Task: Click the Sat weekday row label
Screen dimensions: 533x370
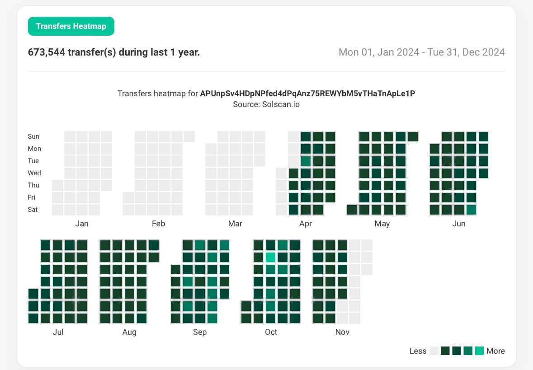Action: (33, 210)
